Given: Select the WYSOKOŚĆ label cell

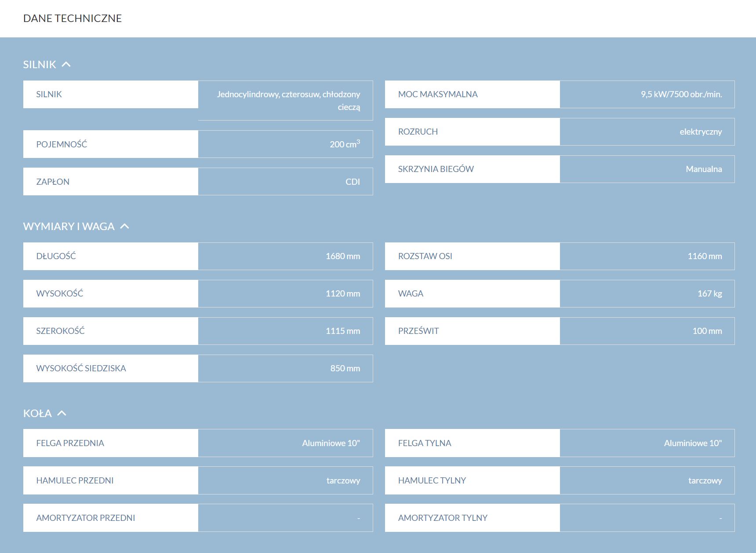Looking at the screenshot, I should pos(111,293).
